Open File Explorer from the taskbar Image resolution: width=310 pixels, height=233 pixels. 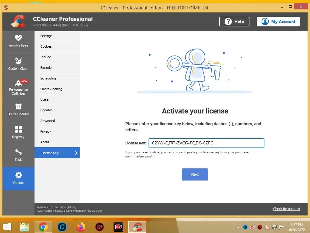25,227
